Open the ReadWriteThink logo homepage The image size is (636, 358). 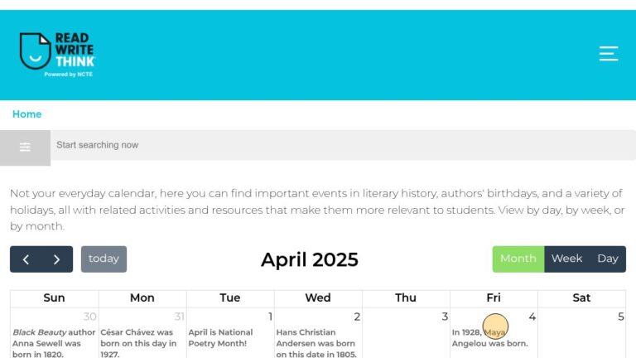57,55
